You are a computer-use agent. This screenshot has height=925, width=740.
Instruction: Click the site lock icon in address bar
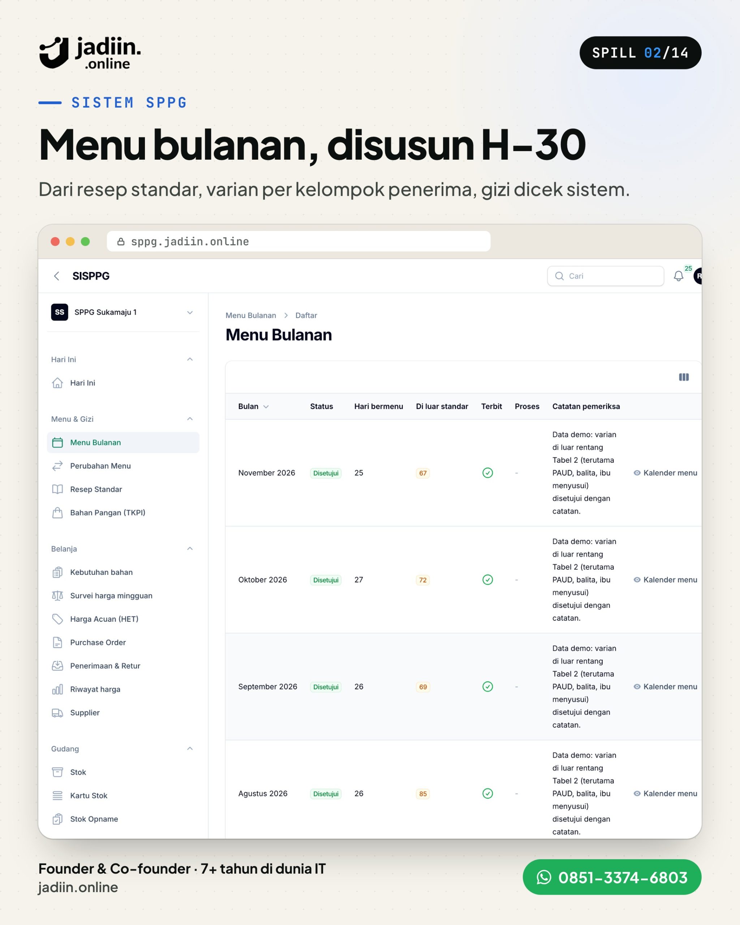click(121, 241)
